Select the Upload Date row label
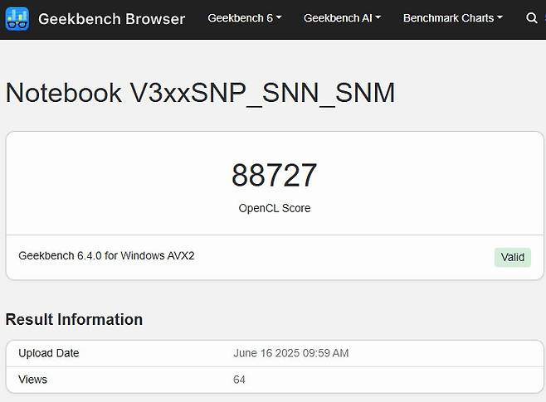 coord(49,353)
